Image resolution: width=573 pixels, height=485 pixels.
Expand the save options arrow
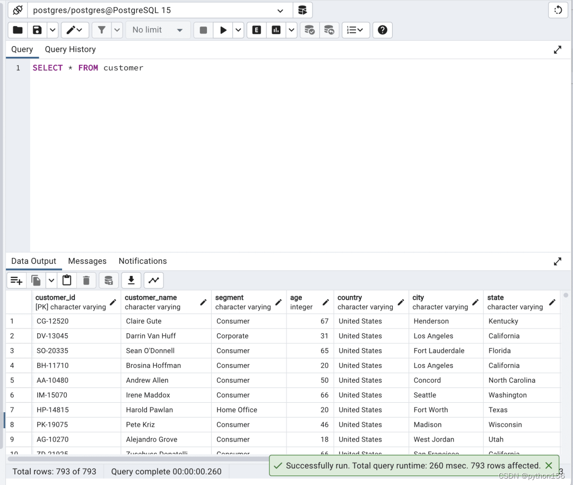53,30
